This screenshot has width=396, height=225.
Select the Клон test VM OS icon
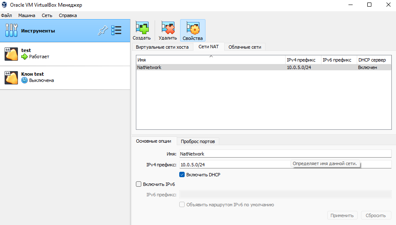[11, 78]
